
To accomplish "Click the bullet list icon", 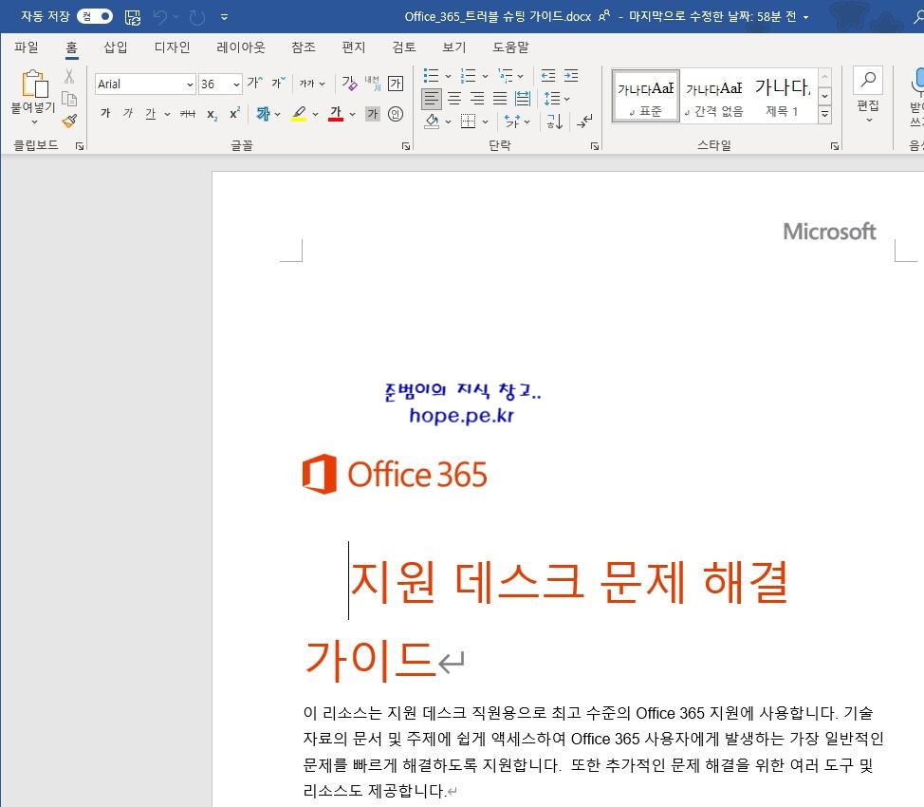I will point(431,76).
